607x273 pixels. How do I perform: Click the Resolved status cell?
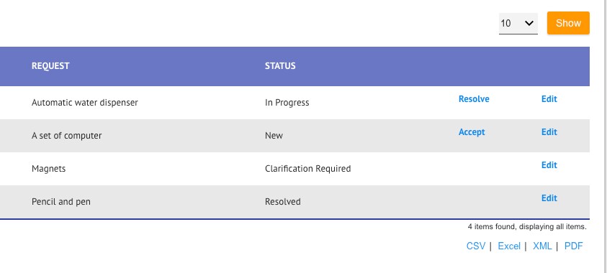[x=282, y=202]
